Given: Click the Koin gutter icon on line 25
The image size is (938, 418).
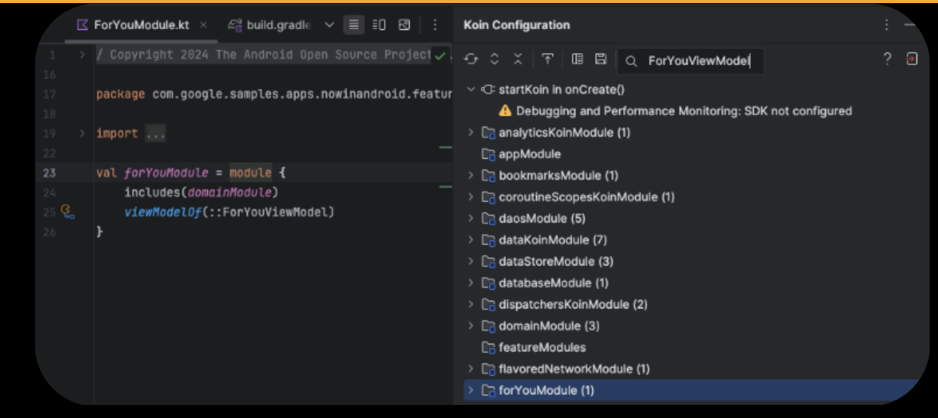Looking at the screenshot, I should (67, 212).
